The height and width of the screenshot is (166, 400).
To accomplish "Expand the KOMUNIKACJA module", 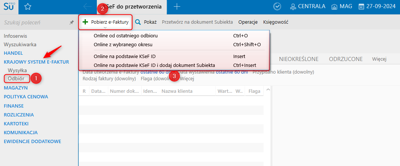I will click(x=21, y=133).
